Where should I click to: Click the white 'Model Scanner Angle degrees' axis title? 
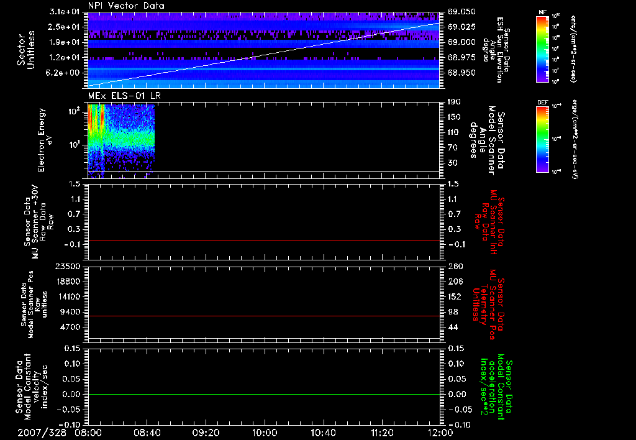pos(488,140)
